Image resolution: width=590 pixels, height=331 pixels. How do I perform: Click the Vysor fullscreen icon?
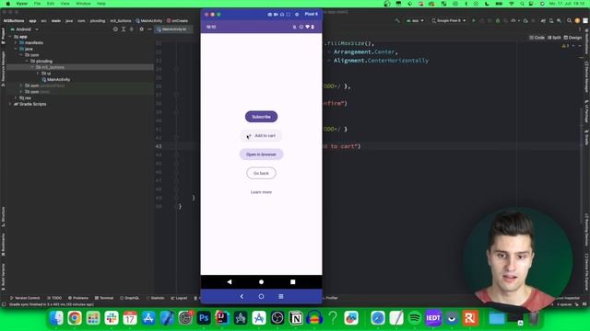pos(289,15)
